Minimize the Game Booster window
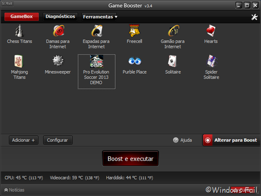261x196 pixels. click(x=239, y=5)
